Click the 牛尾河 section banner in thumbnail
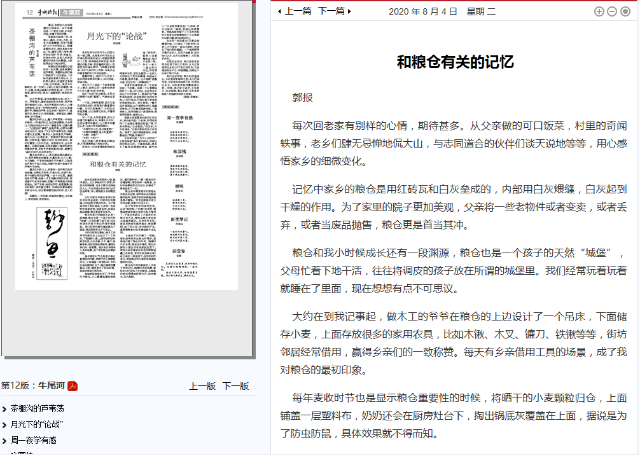 tap(71, 13)
